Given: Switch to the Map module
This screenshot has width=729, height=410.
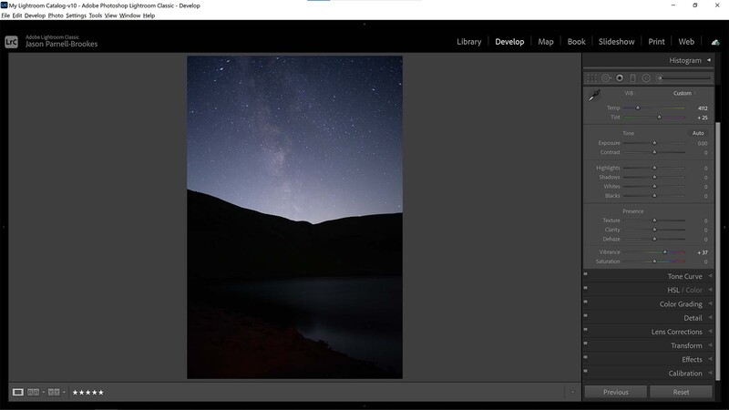Looking at the screenshot, I should 546,42.
